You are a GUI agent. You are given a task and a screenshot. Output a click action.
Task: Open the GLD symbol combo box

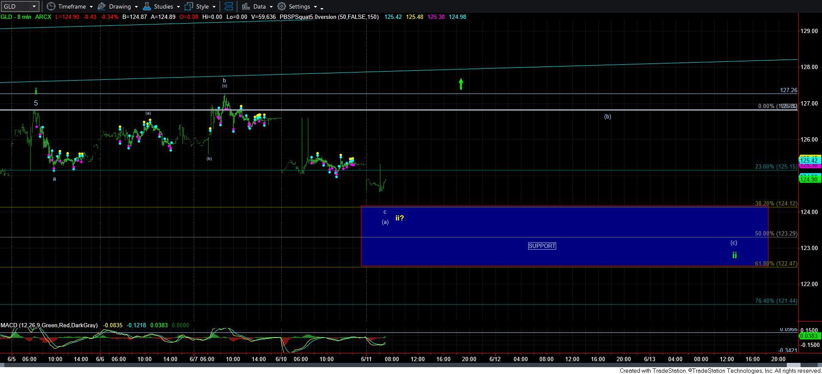pos(20,6)
